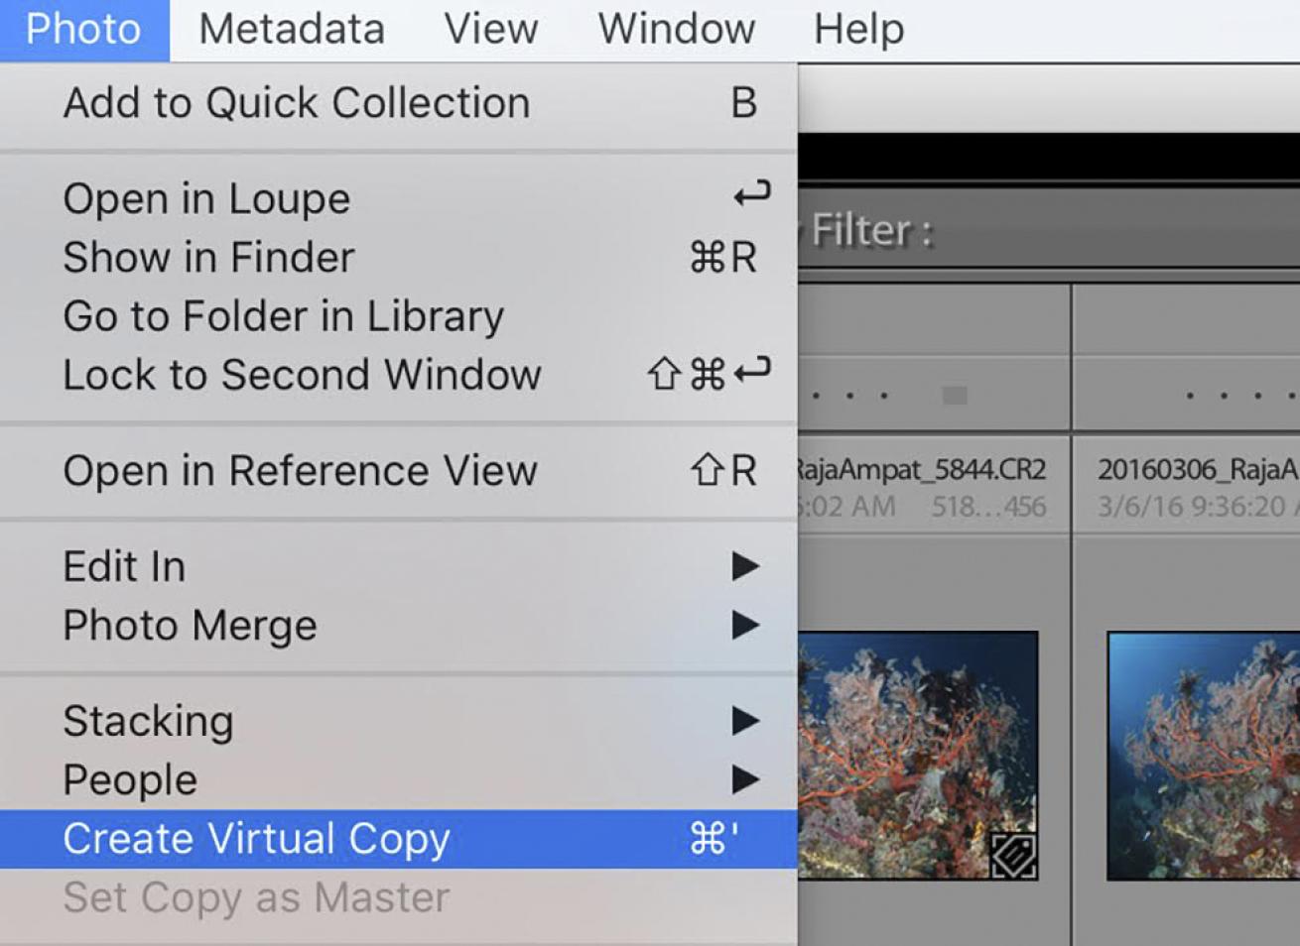Viewport: 1300px width, 946px height.
Task: Open the Help menu
Action: pyautogui.click(x=858, y=29)
